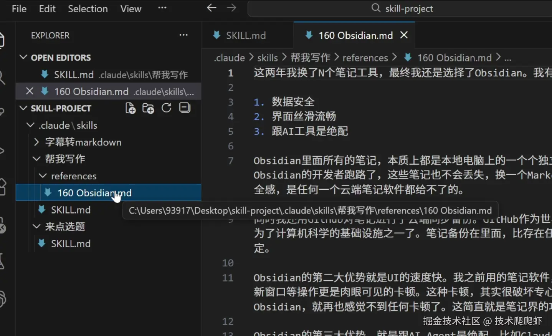
Task: Select 160 Obsidian.md in the file tree
Action: coord(109,192)
